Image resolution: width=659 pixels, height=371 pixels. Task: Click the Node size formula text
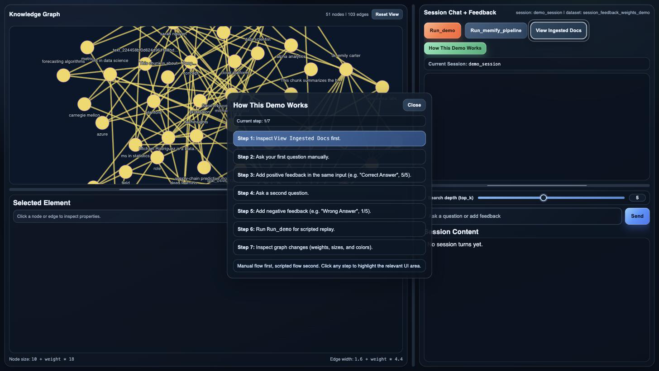click(42, 359)
